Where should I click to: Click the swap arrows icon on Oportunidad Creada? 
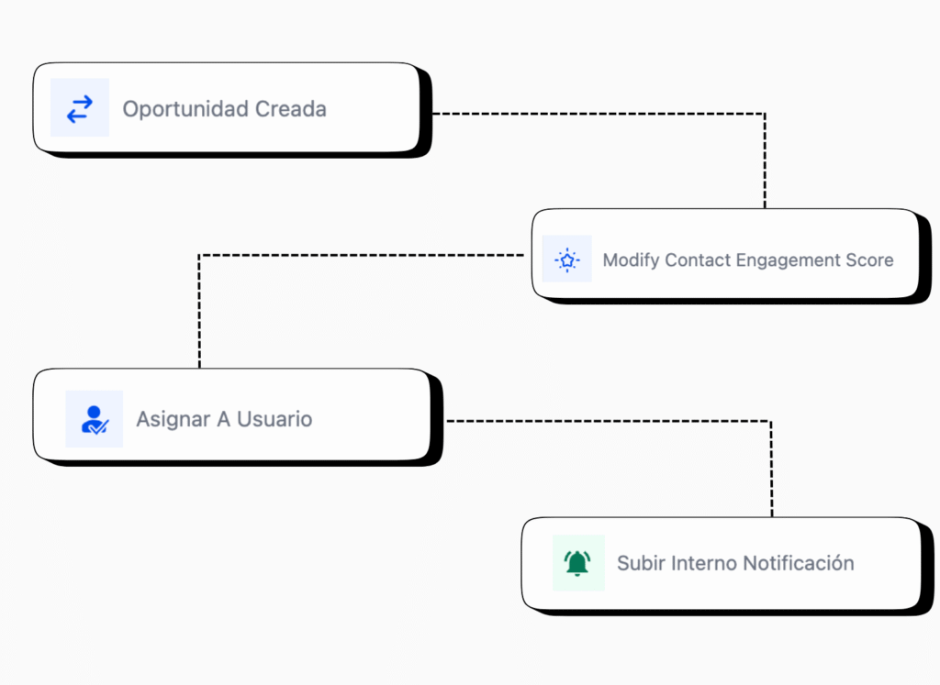pos(80,109)
